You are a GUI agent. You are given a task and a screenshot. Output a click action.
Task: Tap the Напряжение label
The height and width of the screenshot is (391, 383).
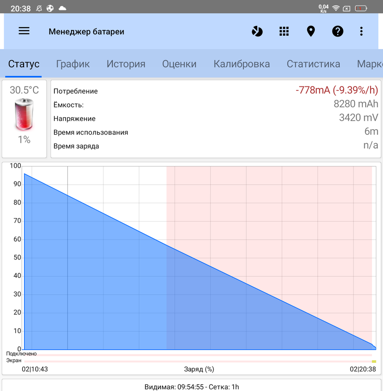tap(74, 119)
